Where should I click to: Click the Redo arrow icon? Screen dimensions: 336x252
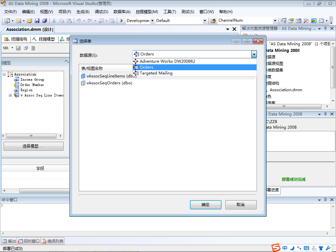tap(90, 21)
